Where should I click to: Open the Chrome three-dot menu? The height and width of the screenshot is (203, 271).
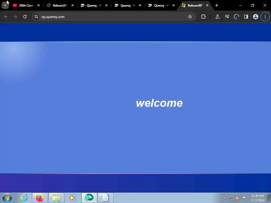point(265,17)
